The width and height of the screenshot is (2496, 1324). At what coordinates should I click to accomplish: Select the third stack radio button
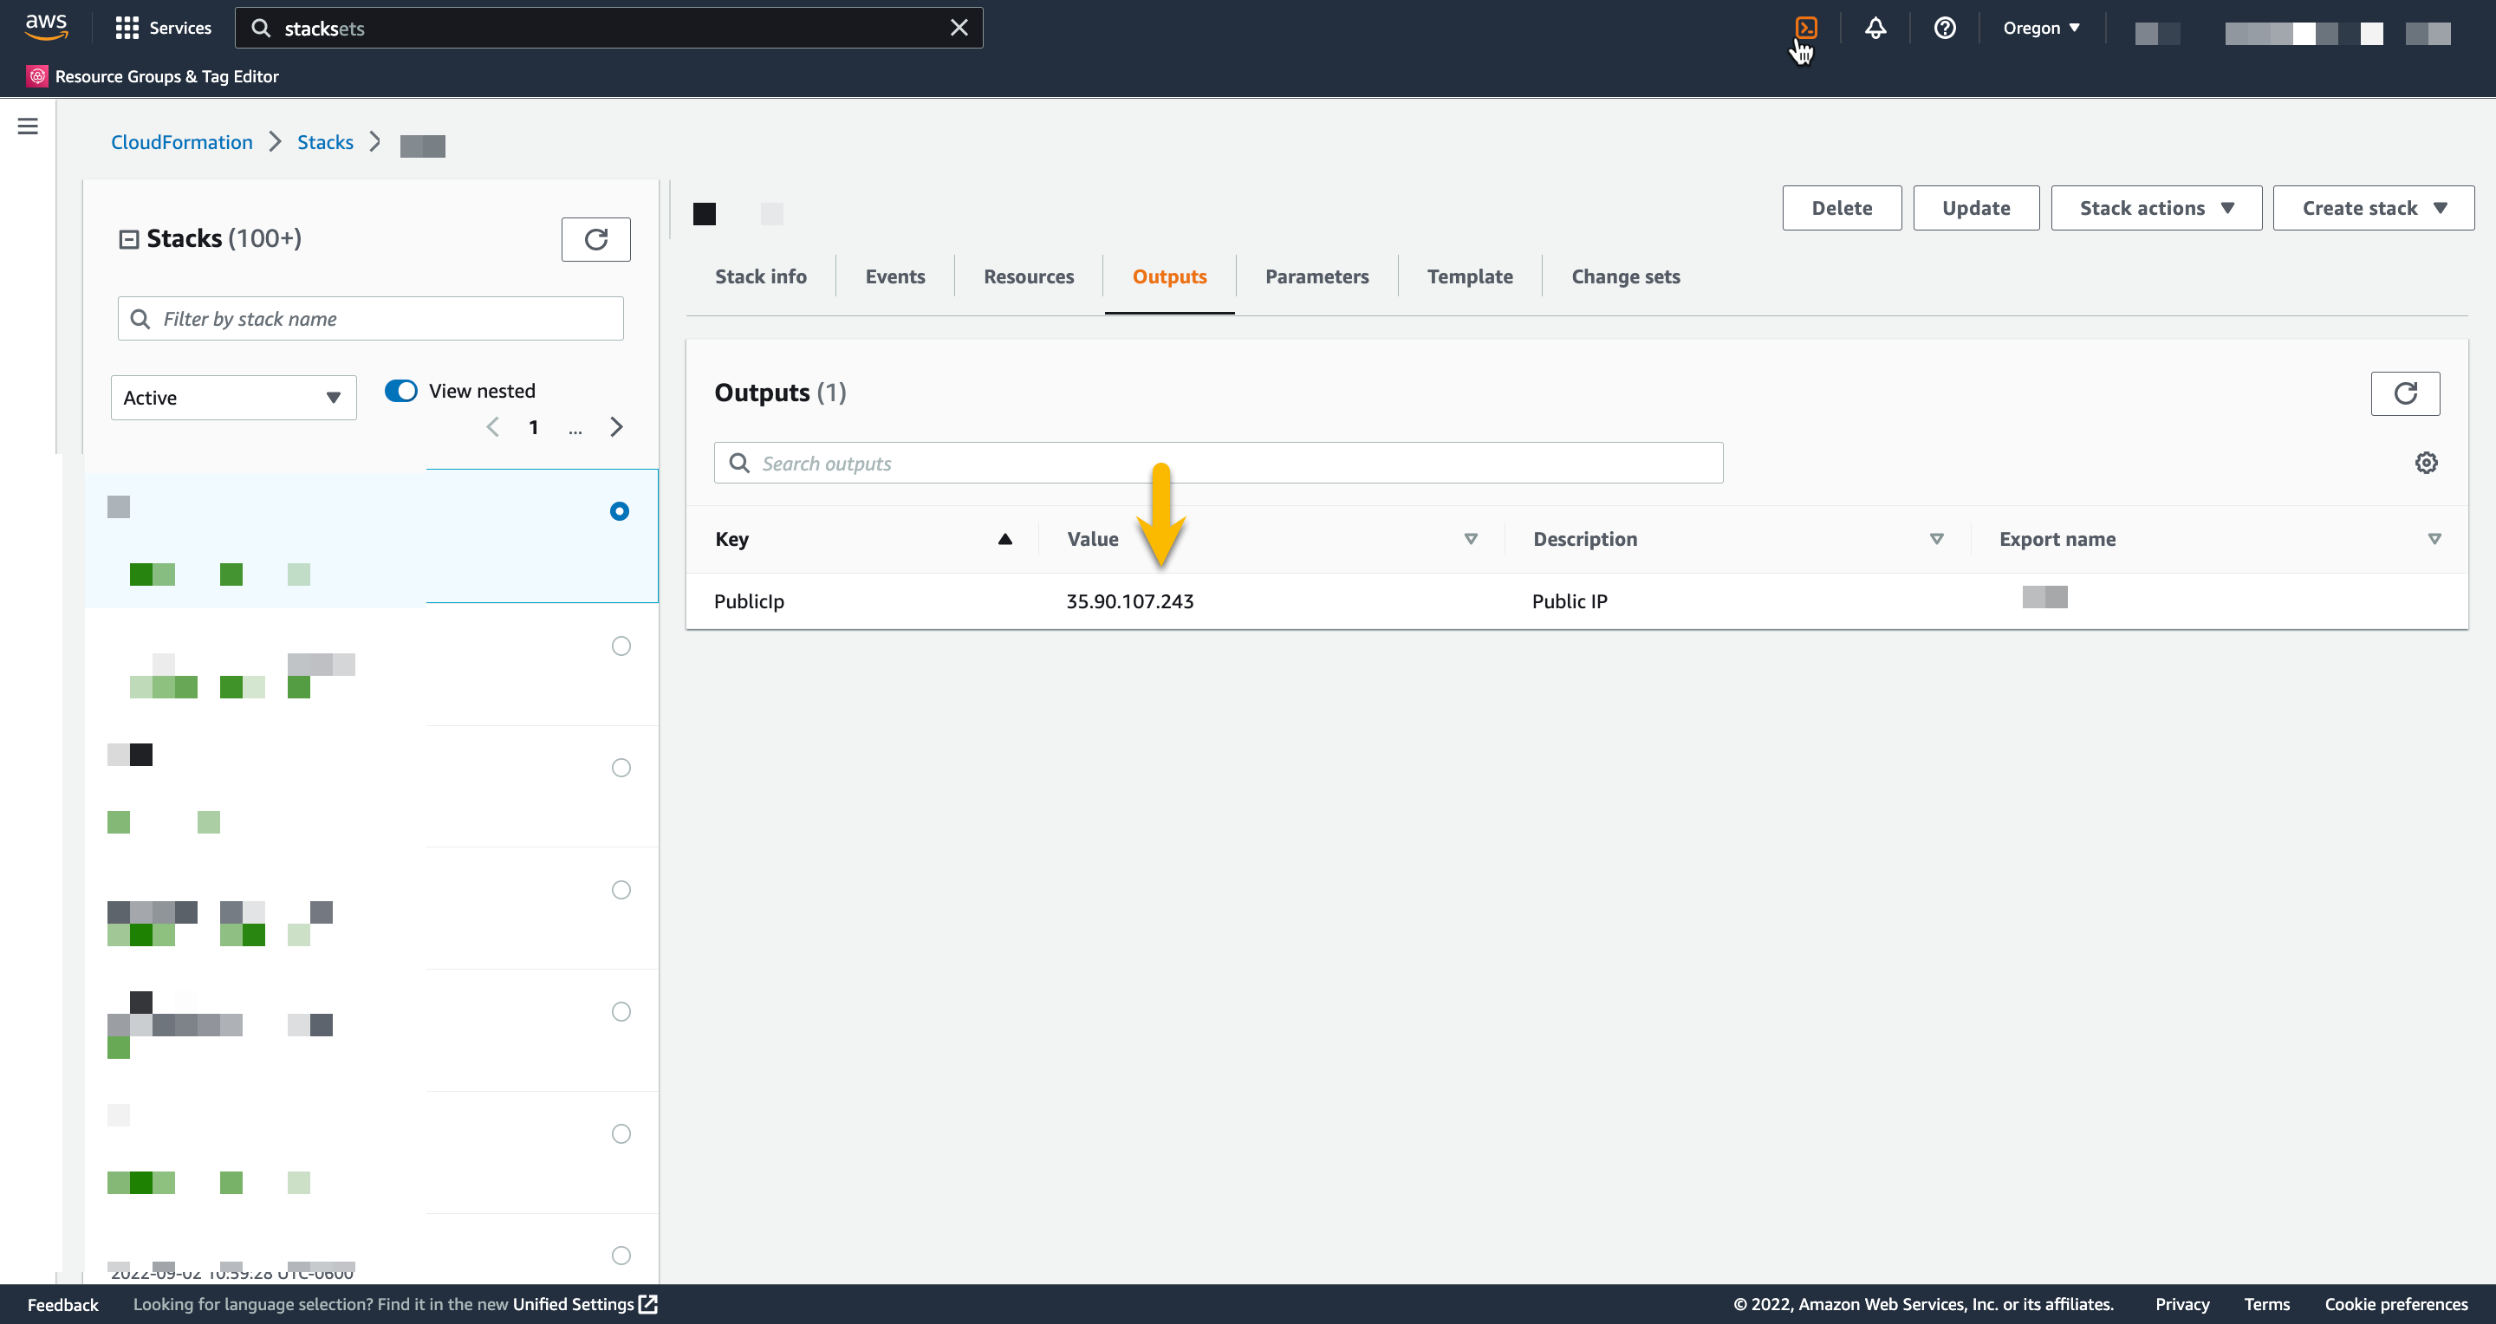tap(621, 768)
